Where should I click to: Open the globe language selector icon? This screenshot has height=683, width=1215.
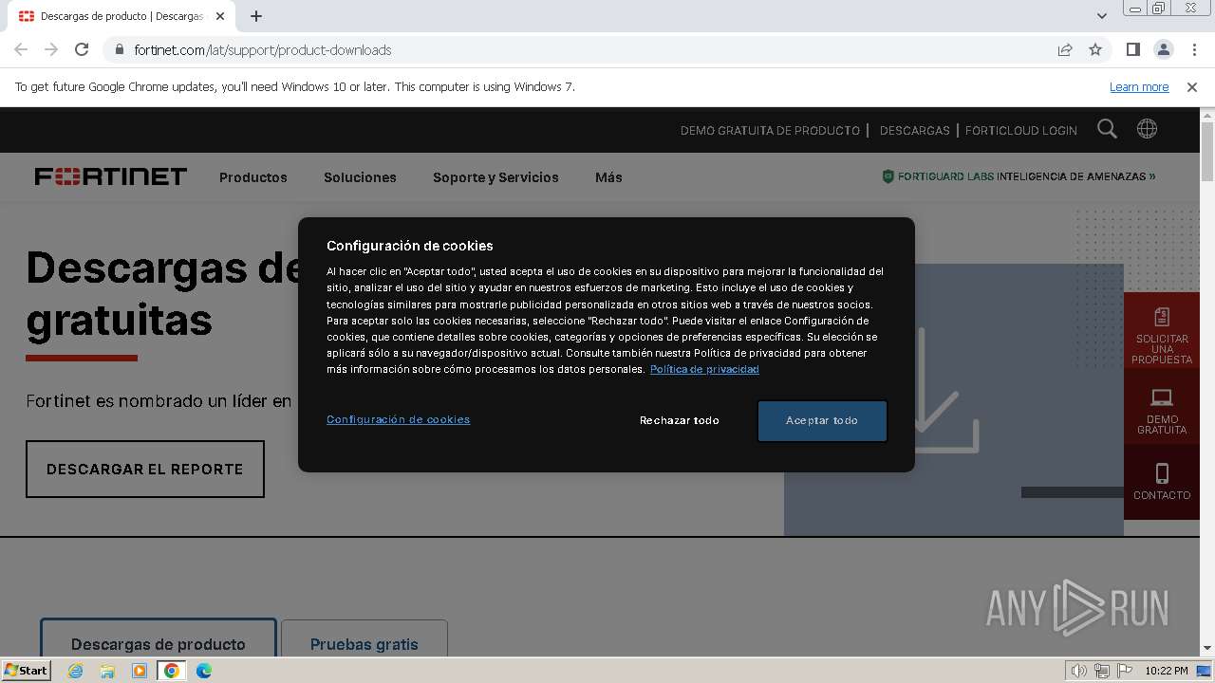(1147, 129)
